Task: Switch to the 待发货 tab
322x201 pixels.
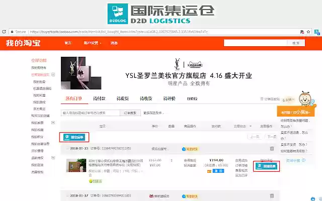Action: [x=123, y=98]
